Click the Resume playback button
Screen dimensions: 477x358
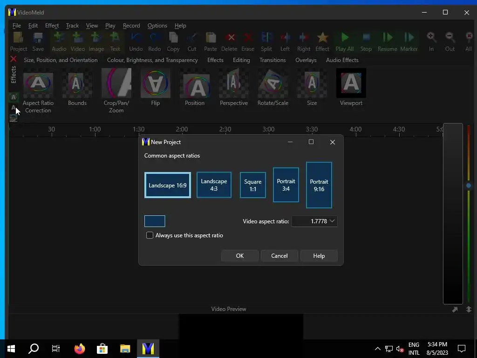tap(387, 41)
